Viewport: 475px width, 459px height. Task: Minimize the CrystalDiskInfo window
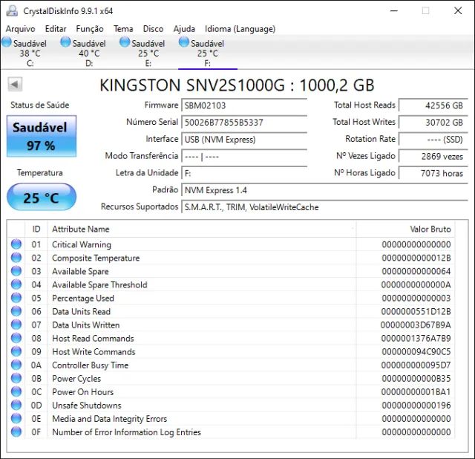click(394, 11)
